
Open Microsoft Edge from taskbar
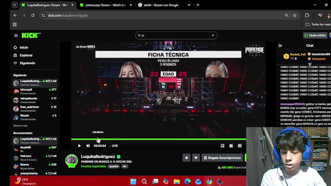tap(187, 182)
